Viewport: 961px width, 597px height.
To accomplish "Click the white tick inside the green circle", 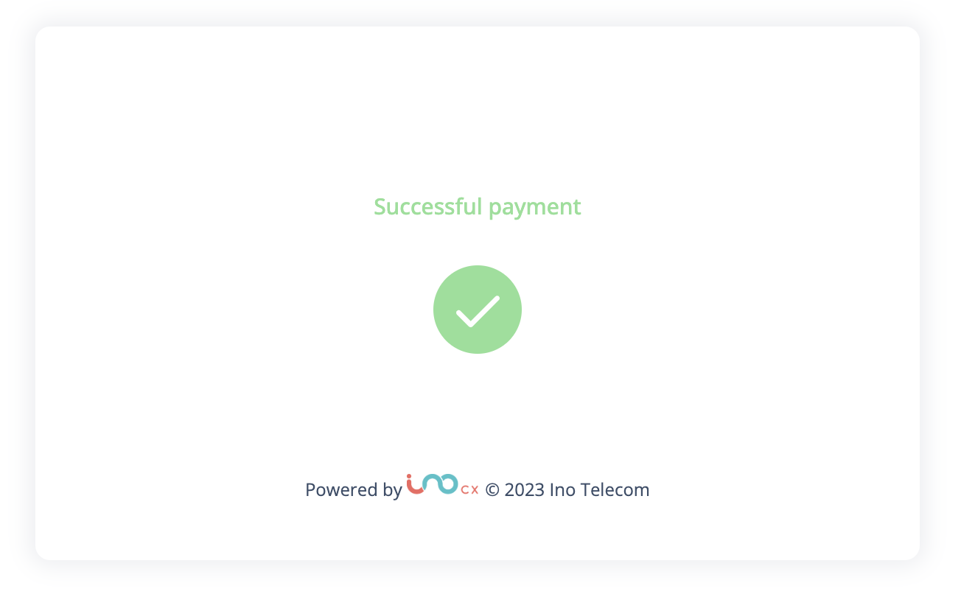I will 478,313.
